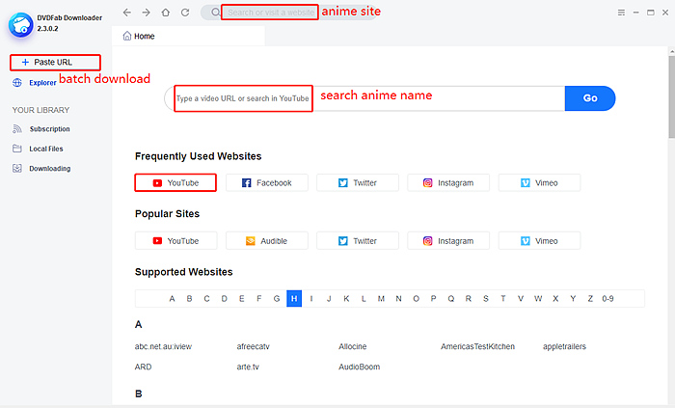
Task: Open the AmericasTestKitchen supported site link
Action: coord(477,346)
